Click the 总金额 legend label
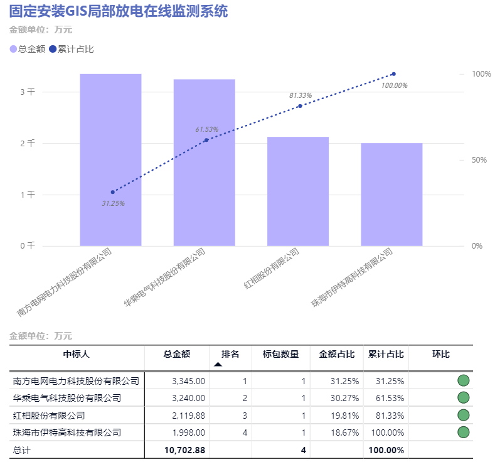Image resolution: width=495 pixels, height=462 pixels. pos(31,49)
